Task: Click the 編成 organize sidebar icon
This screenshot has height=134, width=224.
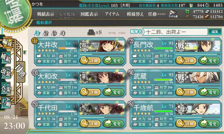Action: click(6, 43)
